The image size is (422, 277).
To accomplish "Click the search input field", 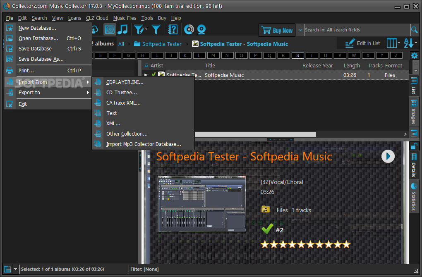I will [357, 30].
